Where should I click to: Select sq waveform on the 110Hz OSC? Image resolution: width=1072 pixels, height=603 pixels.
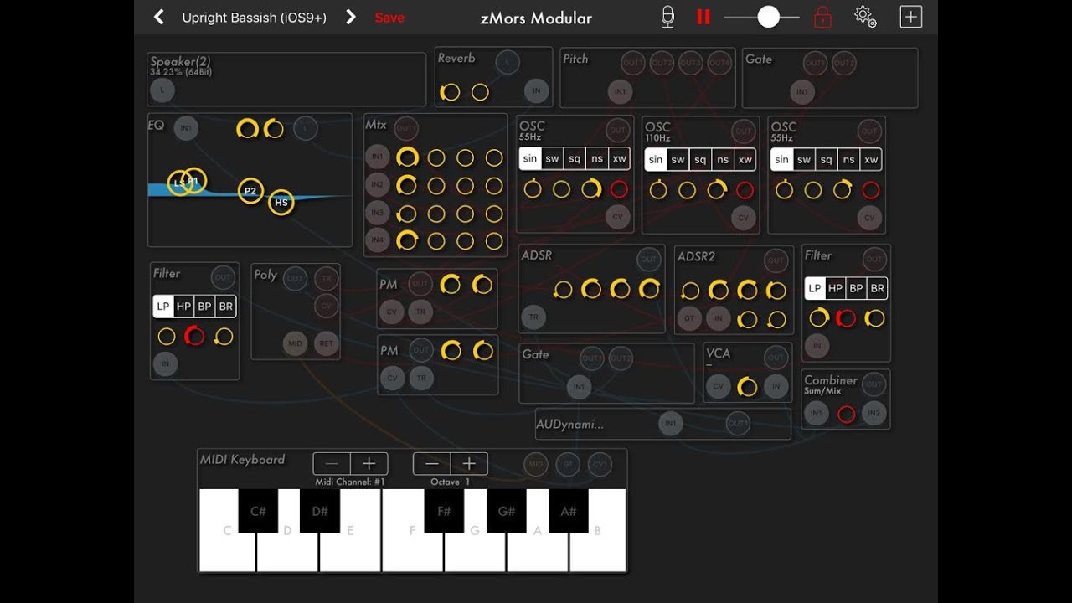(700, 159)
